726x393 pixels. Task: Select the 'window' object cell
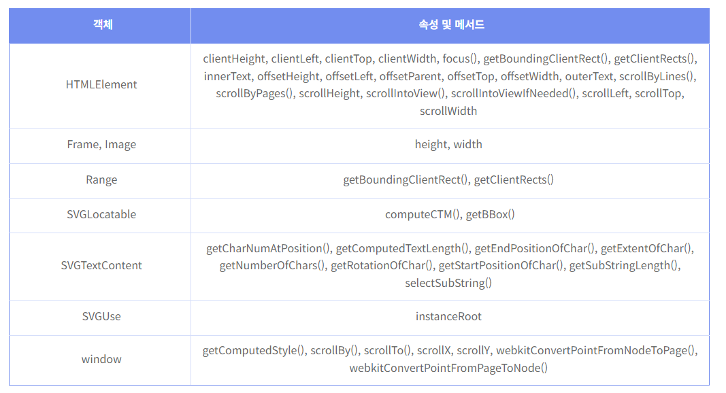pos(100,360)
